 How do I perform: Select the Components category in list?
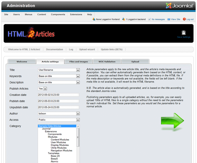(55, 134)
